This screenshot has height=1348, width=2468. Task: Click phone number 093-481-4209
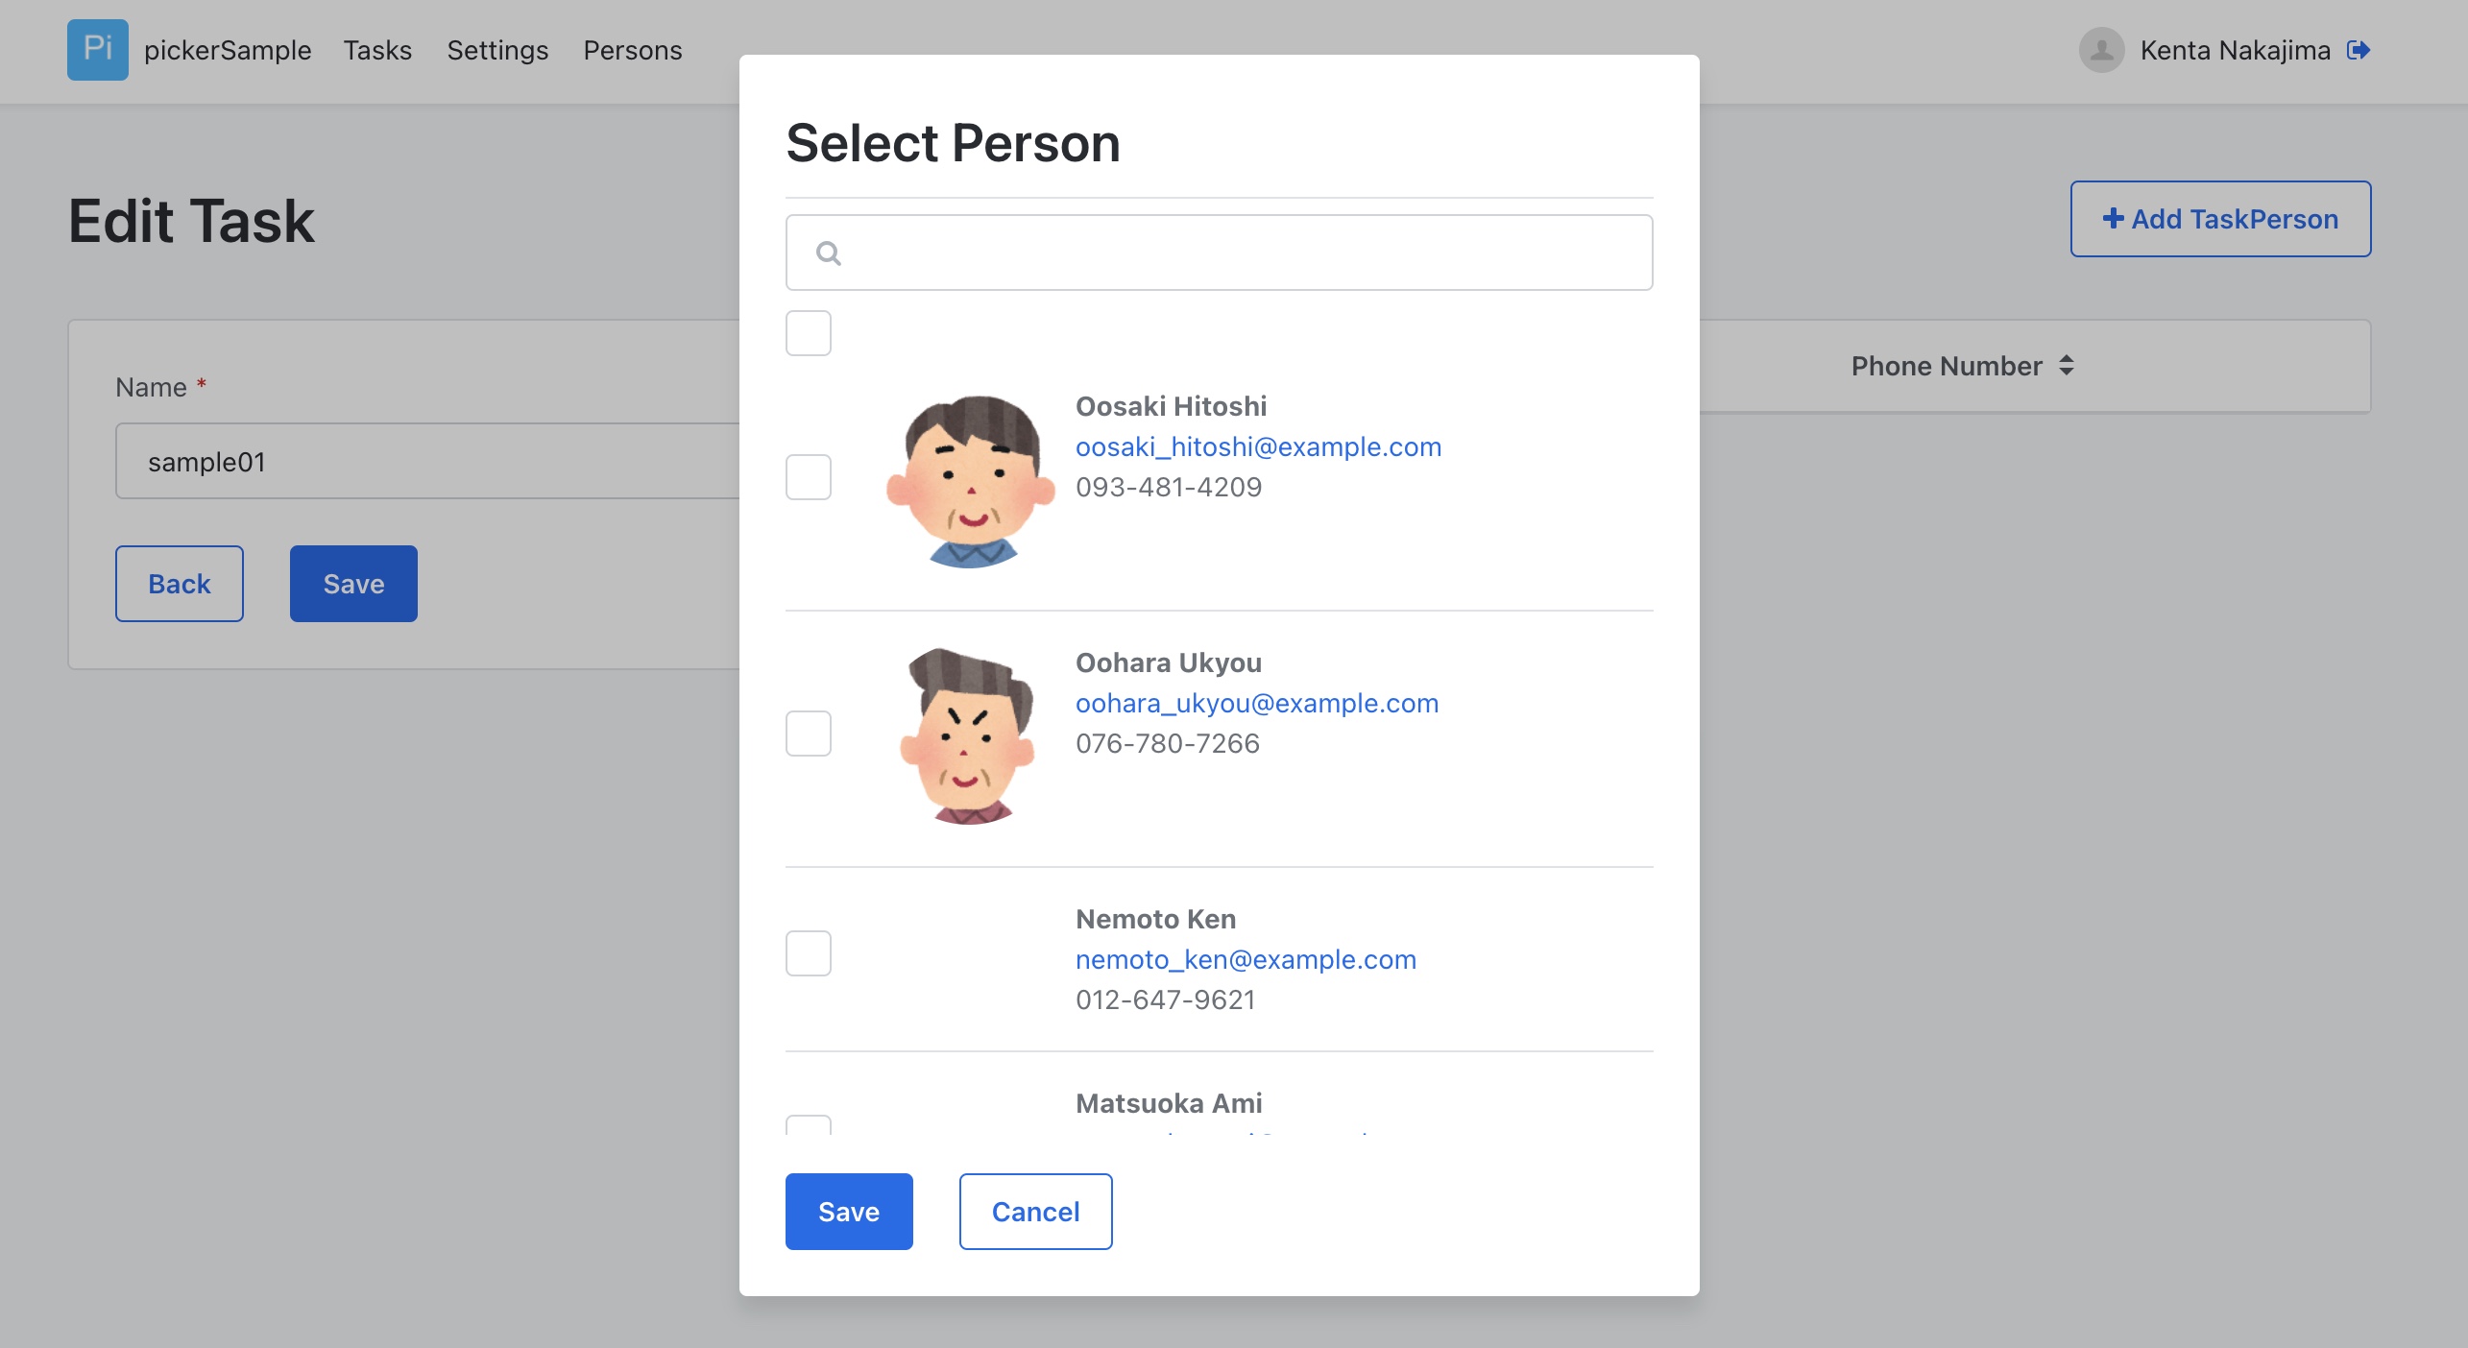[1169, 487]
